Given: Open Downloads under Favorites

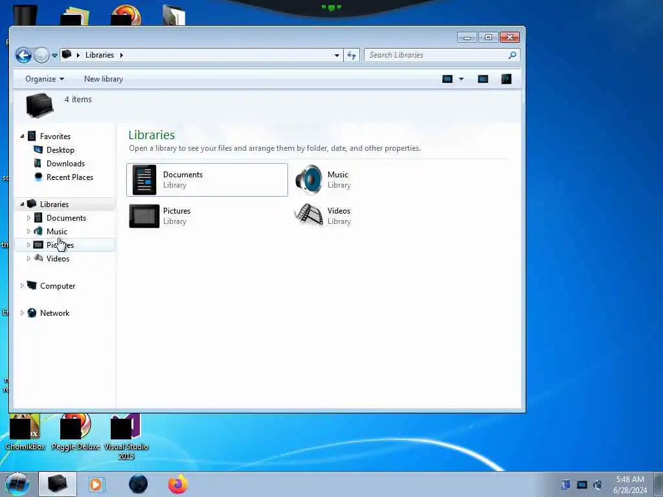Looking at the screenshot, I should pos(65,164).
